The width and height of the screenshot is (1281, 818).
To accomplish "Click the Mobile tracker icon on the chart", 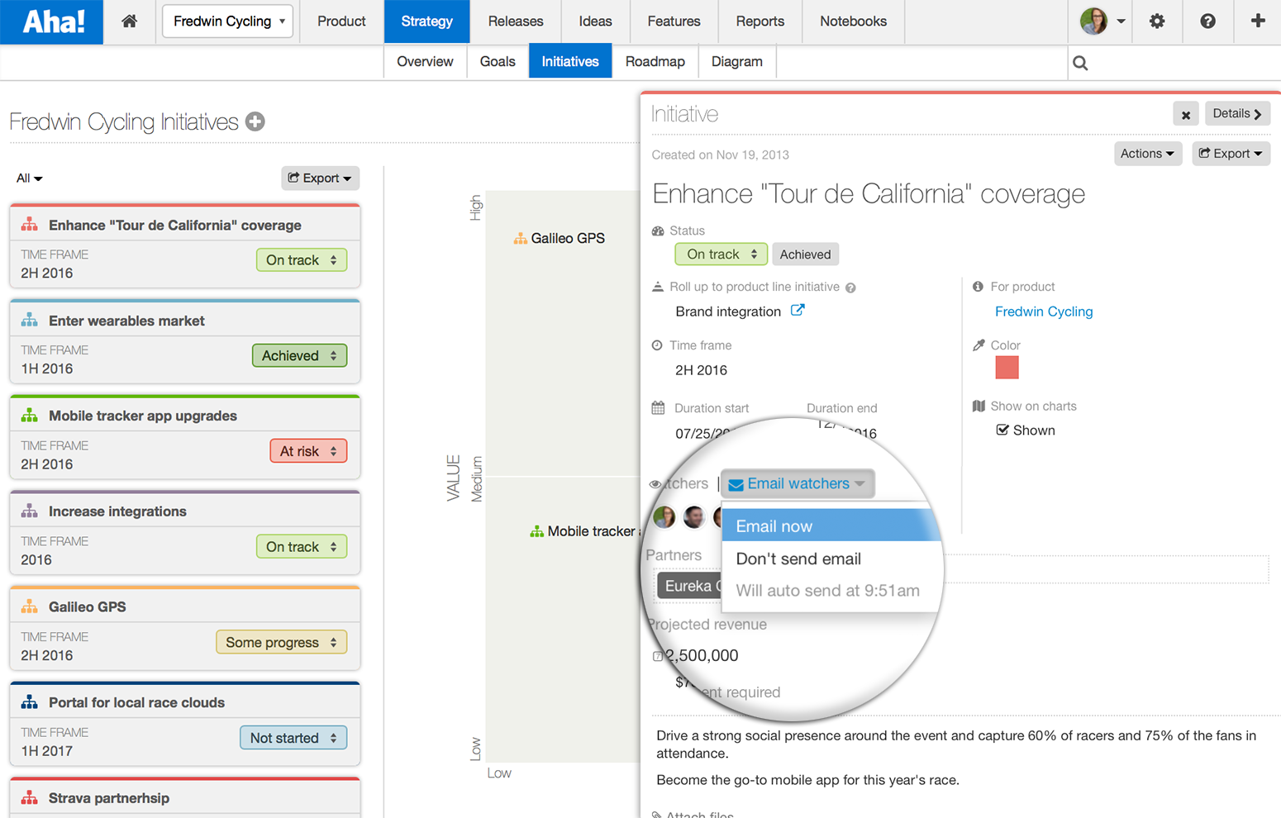I will (536, 531).
